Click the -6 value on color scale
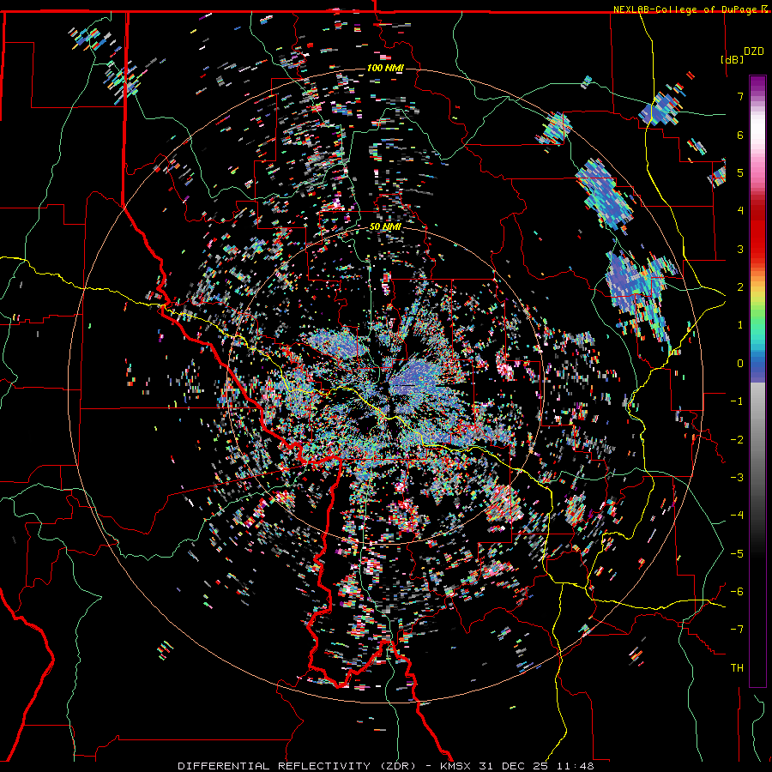This screenshot has height=772, width=772. (737, 592)
